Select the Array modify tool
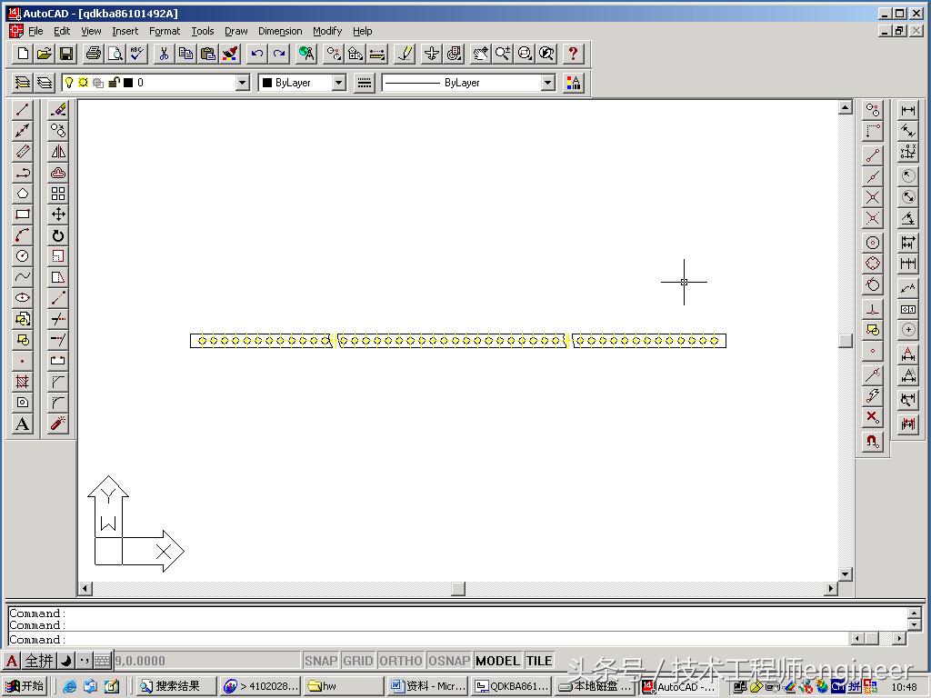The image size is (931, 698). [57, 194]
